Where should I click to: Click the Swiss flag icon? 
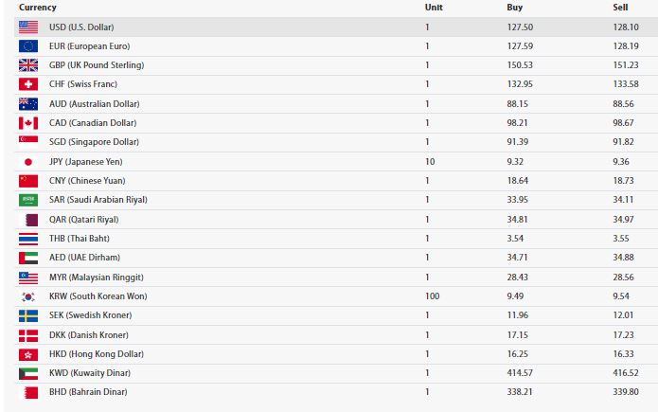tap(28, 84)
